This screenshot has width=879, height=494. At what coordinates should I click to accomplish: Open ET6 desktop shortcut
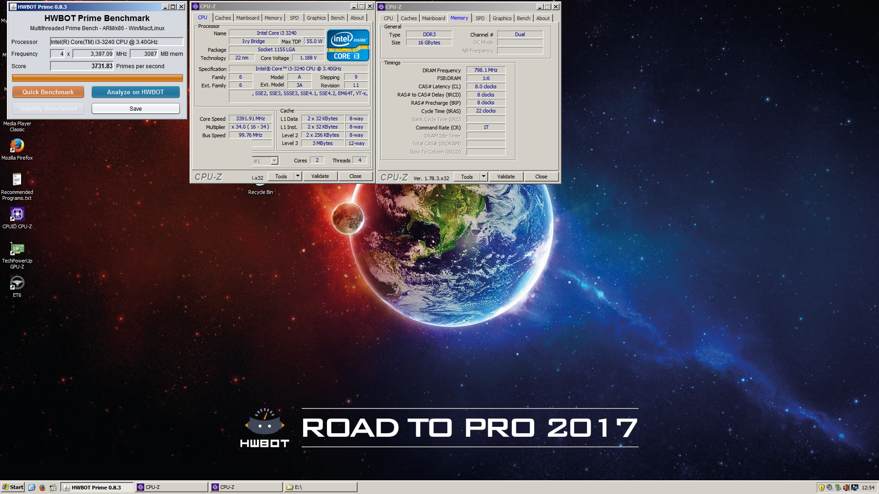point(17,287)
